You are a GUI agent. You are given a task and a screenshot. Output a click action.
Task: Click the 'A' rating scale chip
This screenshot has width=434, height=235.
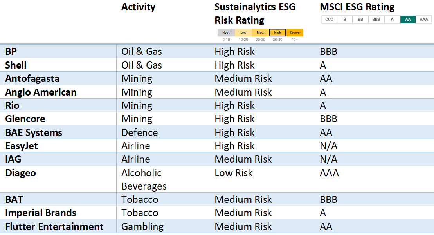(392, 19)
